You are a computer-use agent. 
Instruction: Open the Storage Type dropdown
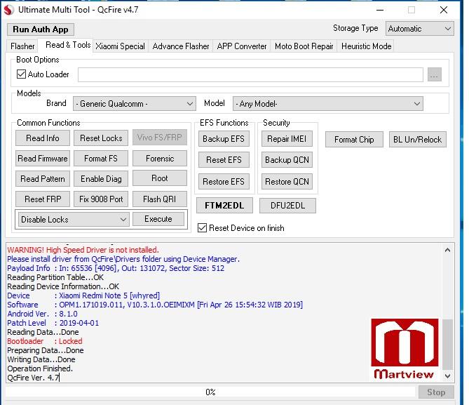coord(419,29)
